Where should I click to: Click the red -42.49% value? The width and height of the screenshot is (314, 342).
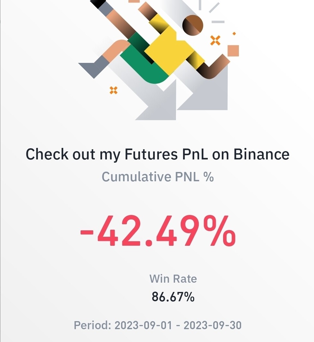[158, 231]
